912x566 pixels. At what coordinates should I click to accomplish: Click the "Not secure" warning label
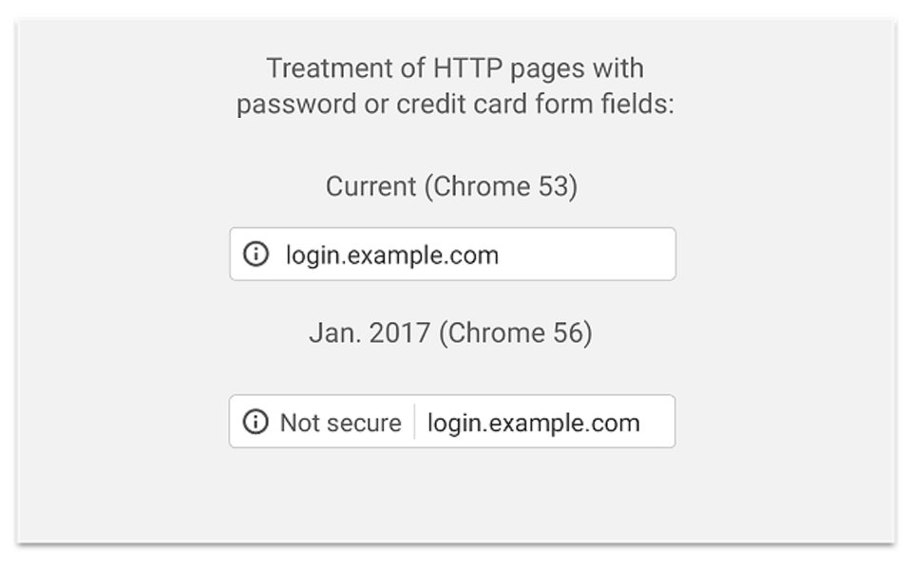click(x=340, y=423)
